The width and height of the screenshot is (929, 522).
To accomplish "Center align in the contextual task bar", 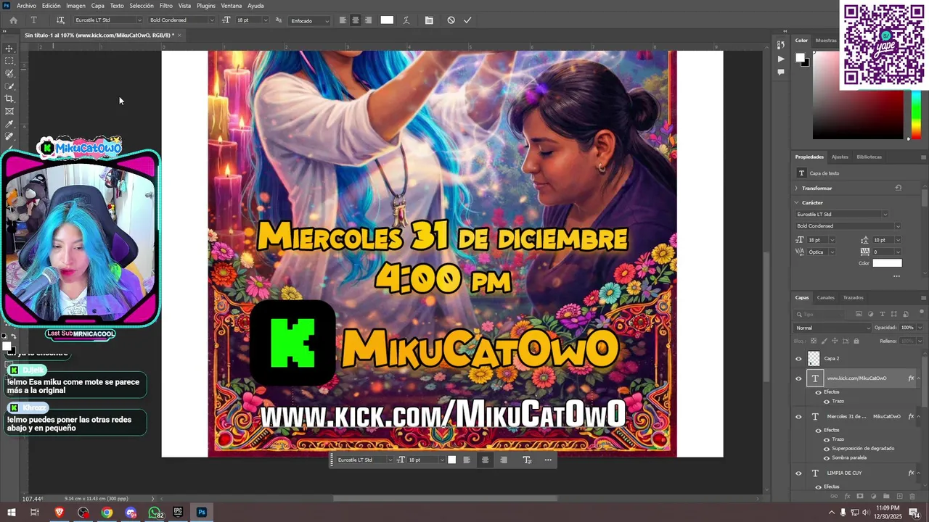I will pos(485,460).
